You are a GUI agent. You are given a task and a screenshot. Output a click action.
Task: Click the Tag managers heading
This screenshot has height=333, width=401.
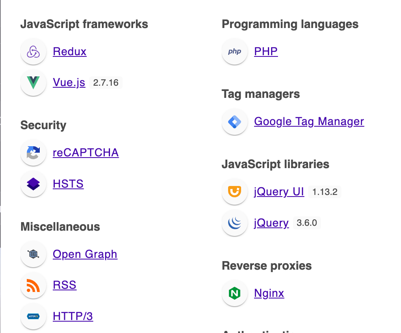(x=261, y=94)
